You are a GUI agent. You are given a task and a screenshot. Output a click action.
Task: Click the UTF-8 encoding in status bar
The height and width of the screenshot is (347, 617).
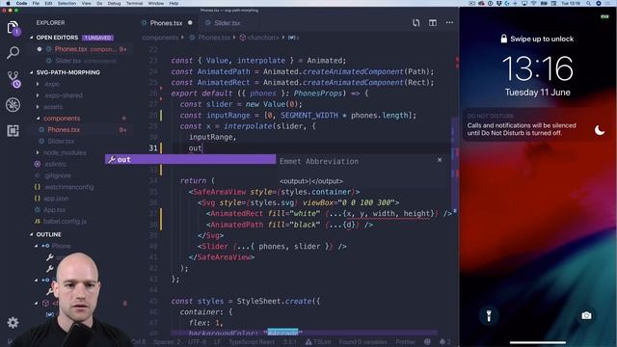point(197,342)
